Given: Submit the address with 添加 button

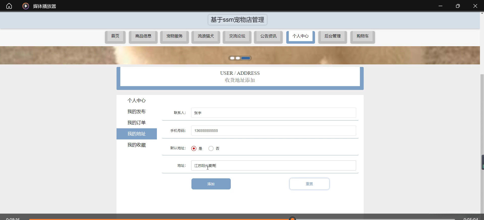Looking at the screenshot, I should point(211,184).
